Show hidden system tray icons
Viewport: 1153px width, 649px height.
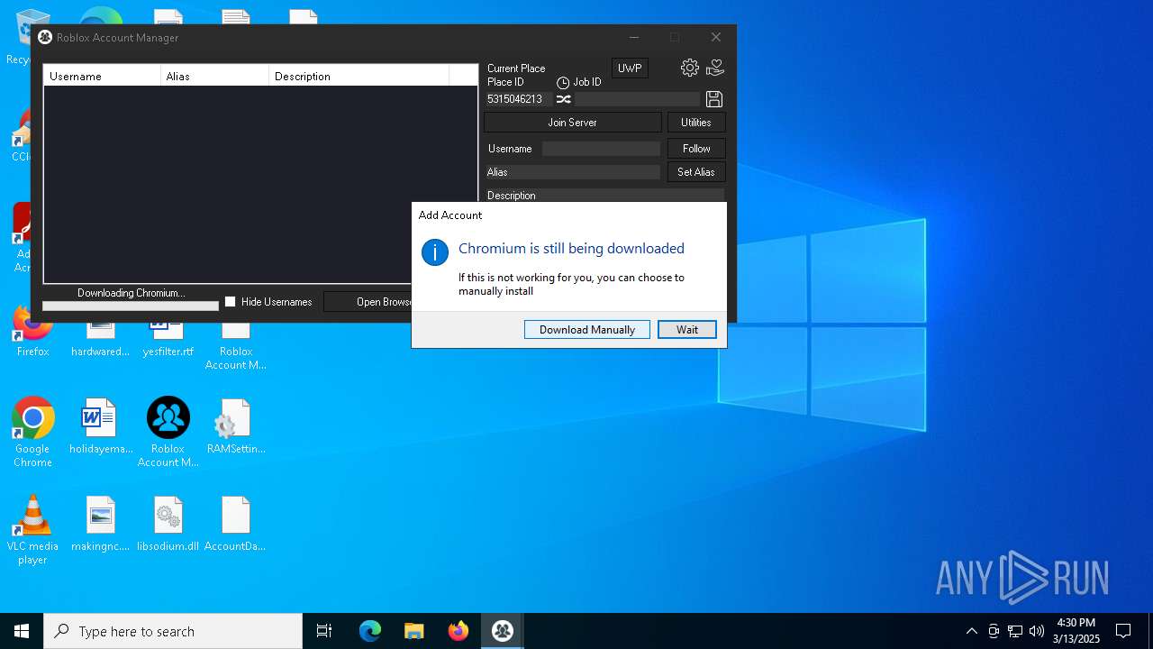(x=971, y=631)
